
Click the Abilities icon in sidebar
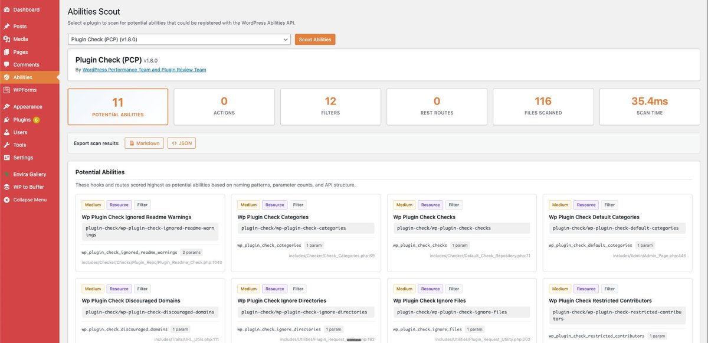point(6,77)
